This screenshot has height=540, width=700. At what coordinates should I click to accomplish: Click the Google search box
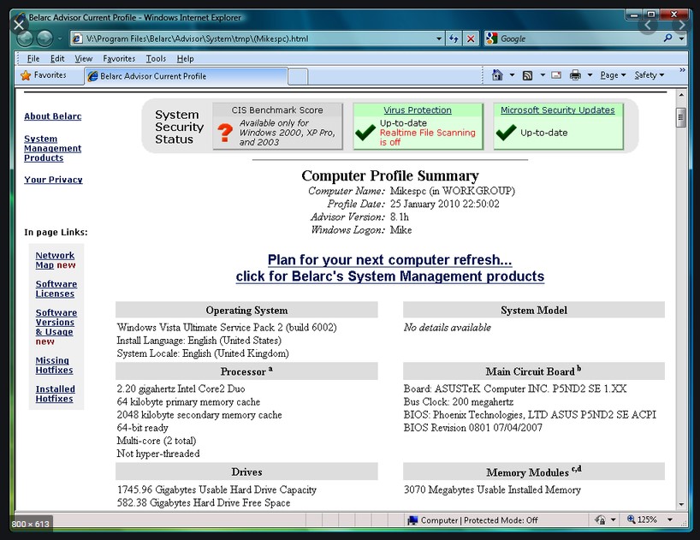(x=580, y=39)
